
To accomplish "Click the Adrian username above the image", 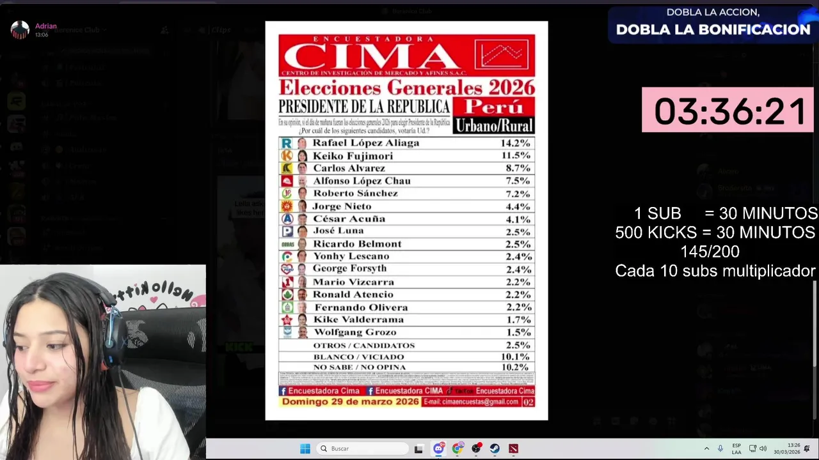I will pyautogui.click(x=46, y=26).
